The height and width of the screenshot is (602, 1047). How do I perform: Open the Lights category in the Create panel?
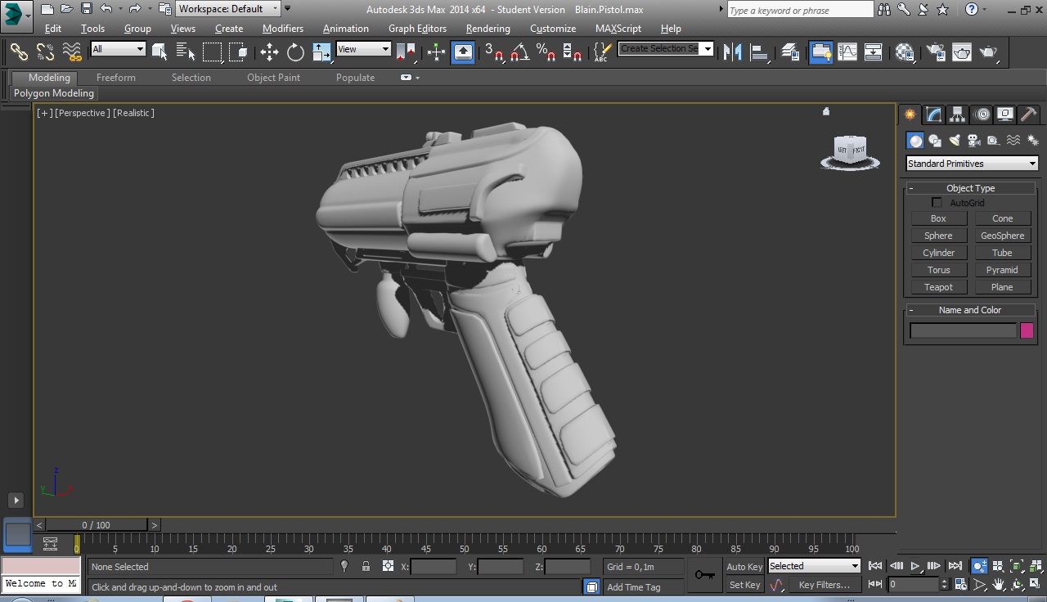(954, 140)
